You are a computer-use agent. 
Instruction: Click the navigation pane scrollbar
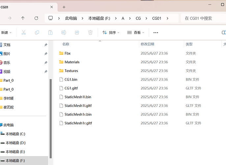[51, 118]
